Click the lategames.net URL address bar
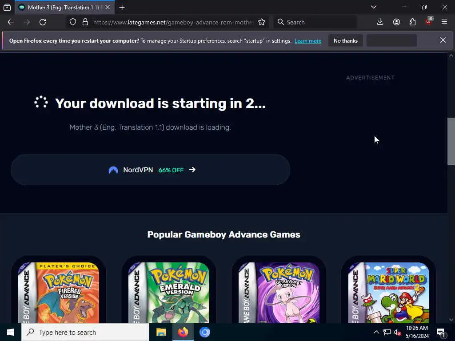 click(x=173, y=22)
